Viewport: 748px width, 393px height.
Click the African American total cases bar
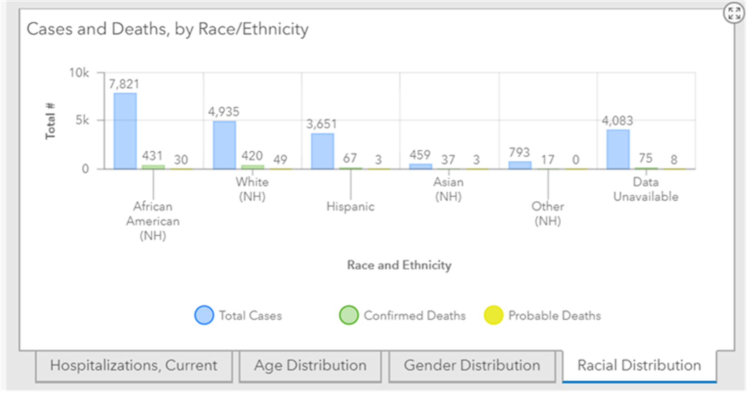pyautogui.click(x=125, y=131)
